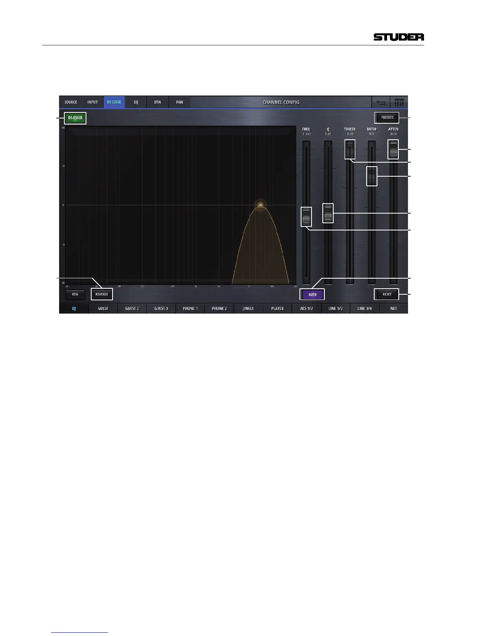The width and height of the screenshot is (492, 636).
Task: Select the DE-ESSER tab
Action: coord(114,102)
